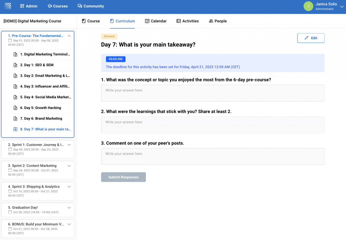Viewport: 346px width, 240px height.
Task: Click the user avatar circle with letter J
Action: click(308, 6)
